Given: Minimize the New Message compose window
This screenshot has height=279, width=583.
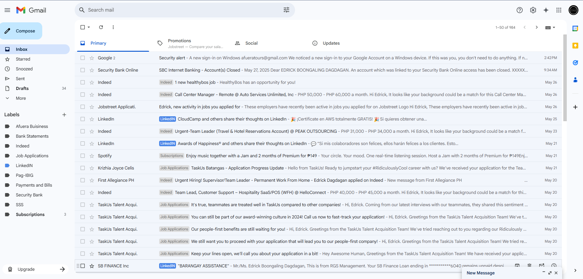Looking at the screenshot, I should [x=544, y=272].
